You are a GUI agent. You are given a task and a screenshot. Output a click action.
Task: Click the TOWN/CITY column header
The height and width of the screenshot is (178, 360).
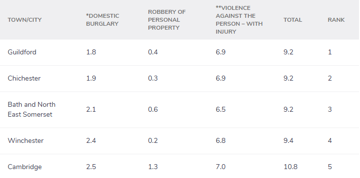pos(25,20)
